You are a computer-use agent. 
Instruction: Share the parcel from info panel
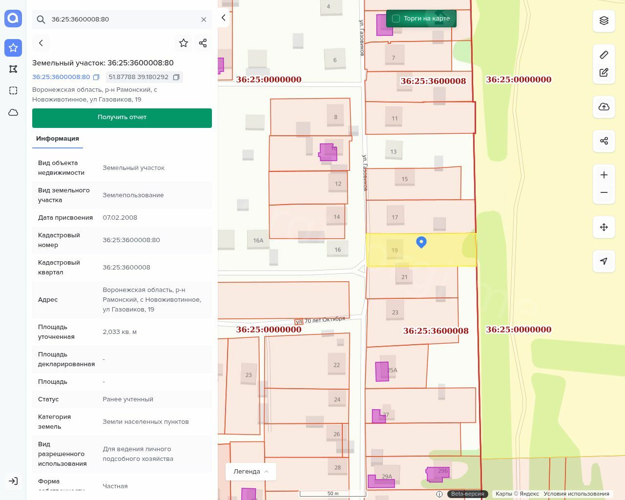[x=203, y=43]
